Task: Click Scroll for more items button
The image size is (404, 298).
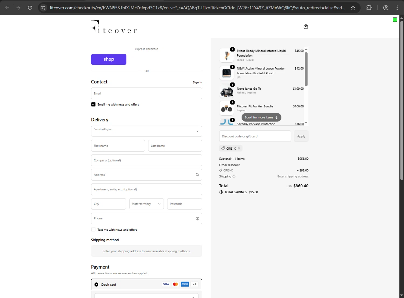Action: (x=261, y=117)
